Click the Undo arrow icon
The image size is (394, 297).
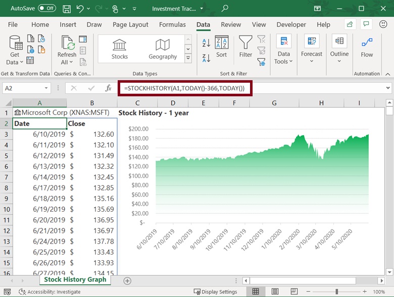(x=80, y=9)
